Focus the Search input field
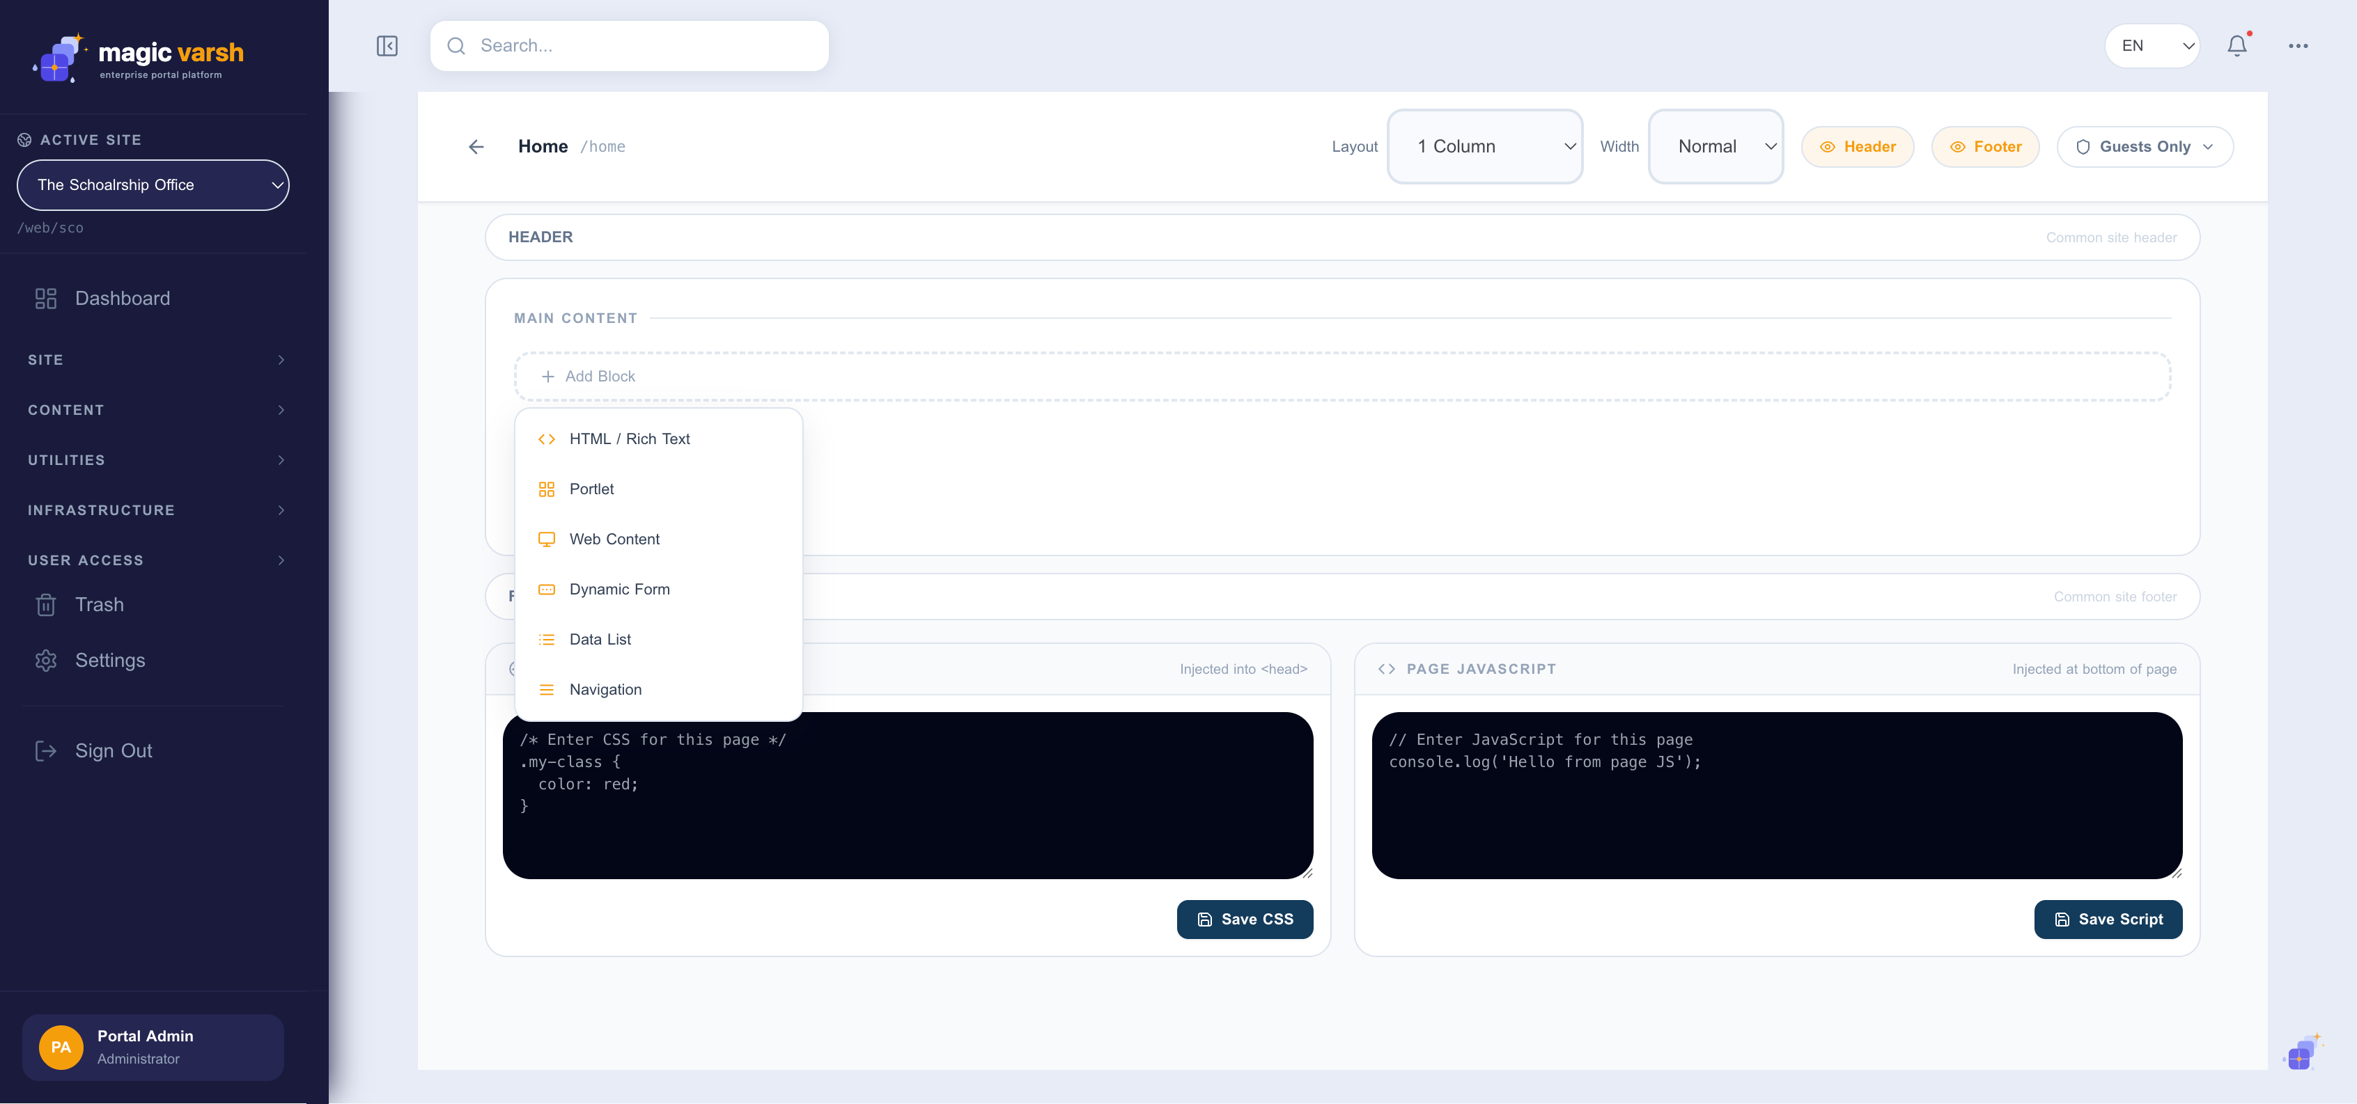Image resolution: width=2357 pixels, height=1104 pixels. click(628, 46)
